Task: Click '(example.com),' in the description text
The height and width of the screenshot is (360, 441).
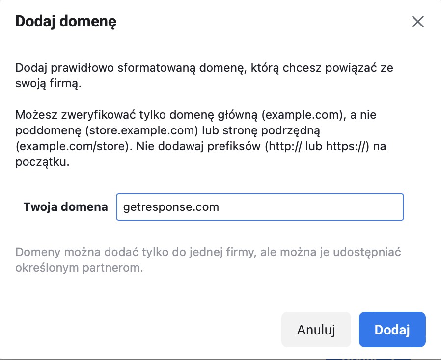Action: point(304,115)
